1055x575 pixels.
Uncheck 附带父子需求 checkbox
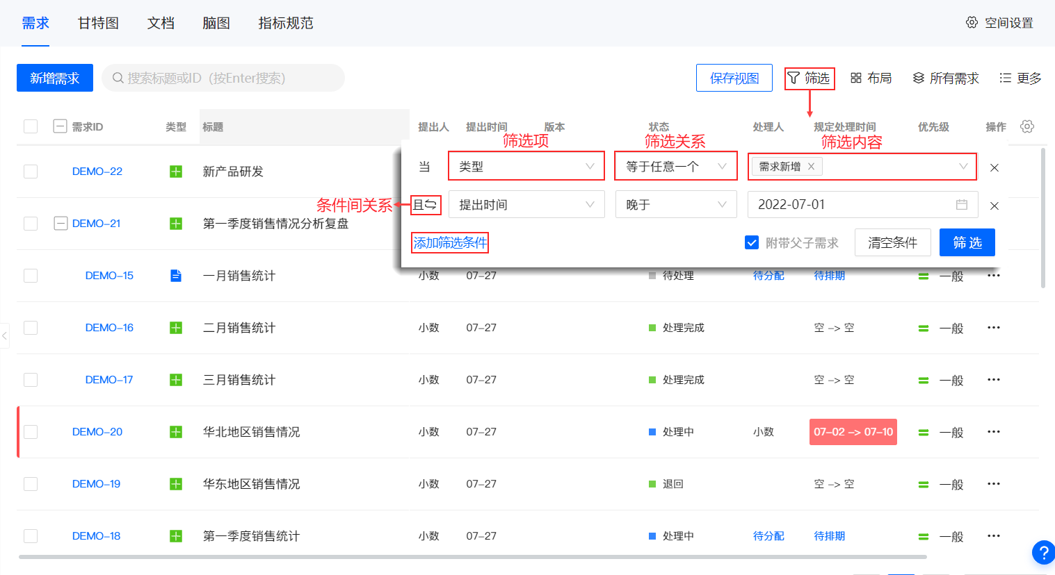click(752, 242)
